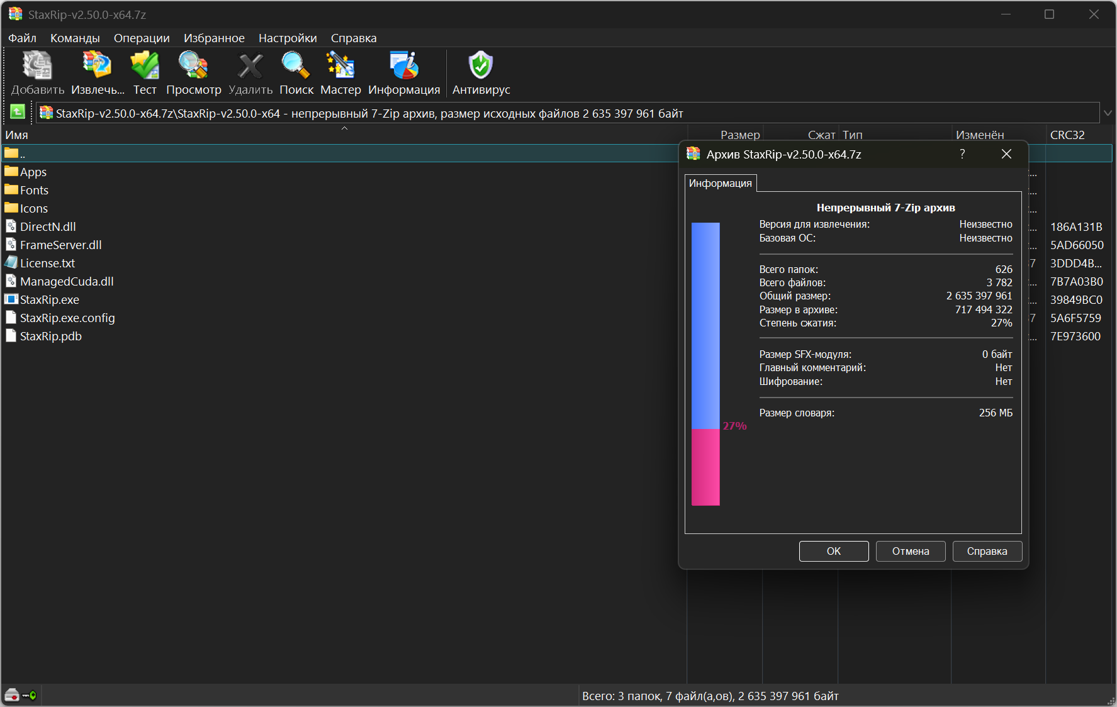The width and height of the screenshot is (1117, 707).
Task: Select StaxRip.exe.config file name
Action: [x=67, y=318]
